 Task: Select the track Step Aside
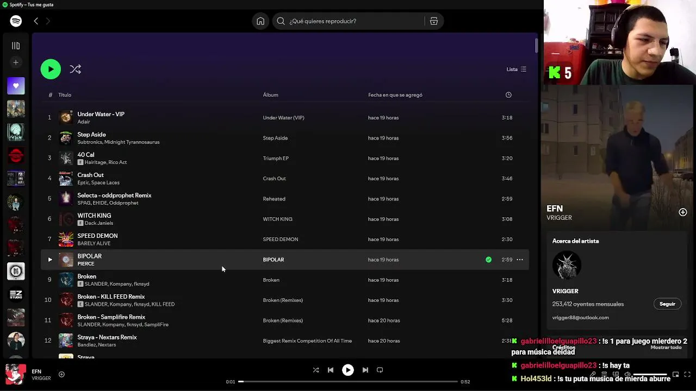pyautogui.click(x=91, y=134)
